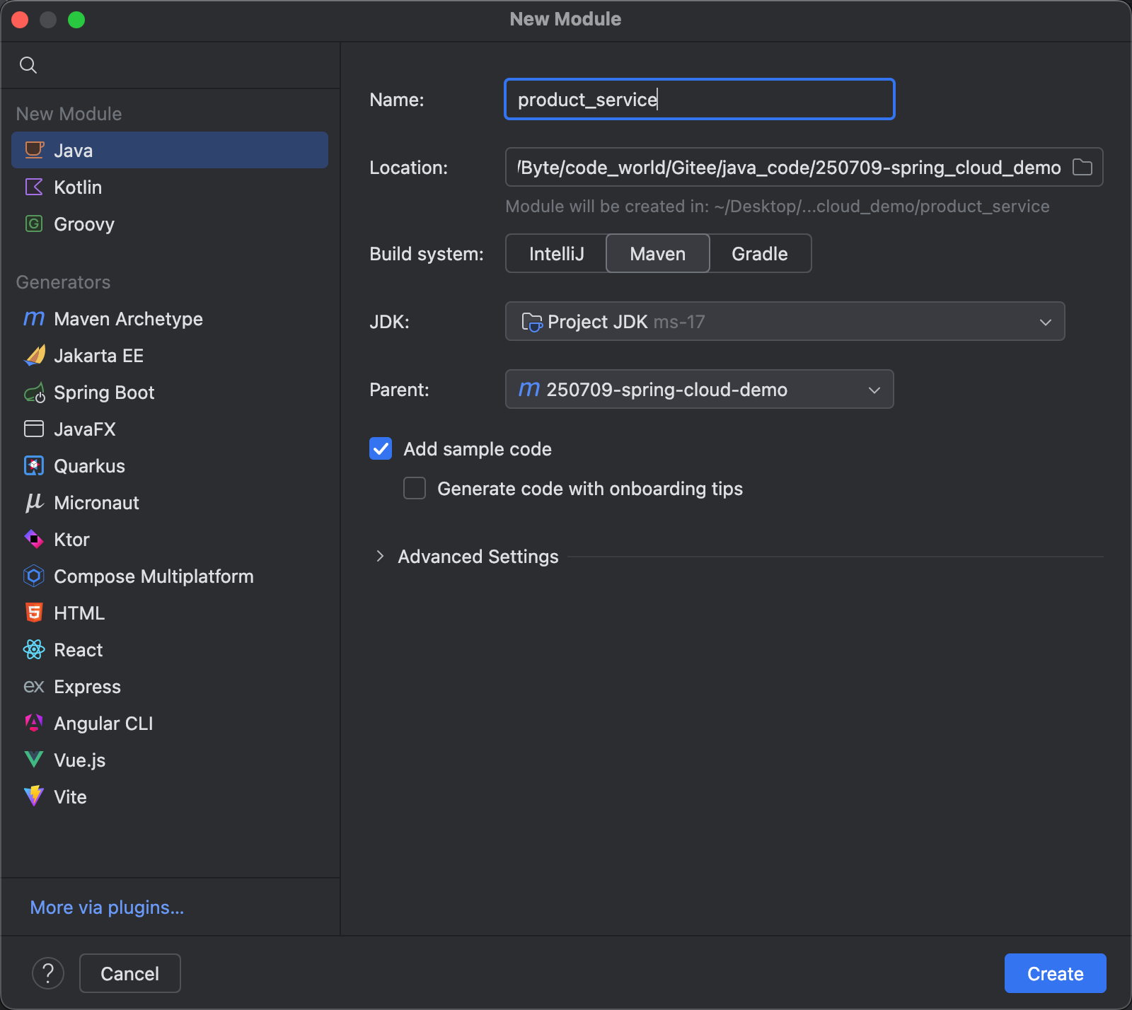Choose Maven Archetype generator
Image resolution: width=1132 pixels, height=1010 pixels.
[170, 318]
